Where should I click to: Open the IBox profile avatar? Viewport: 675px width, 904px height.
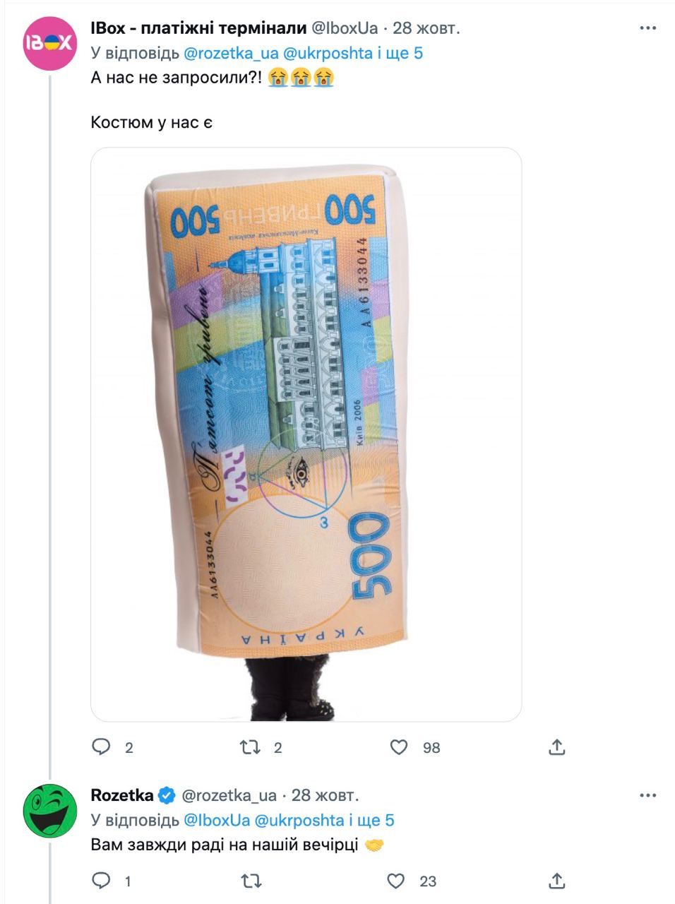[49, 42]
